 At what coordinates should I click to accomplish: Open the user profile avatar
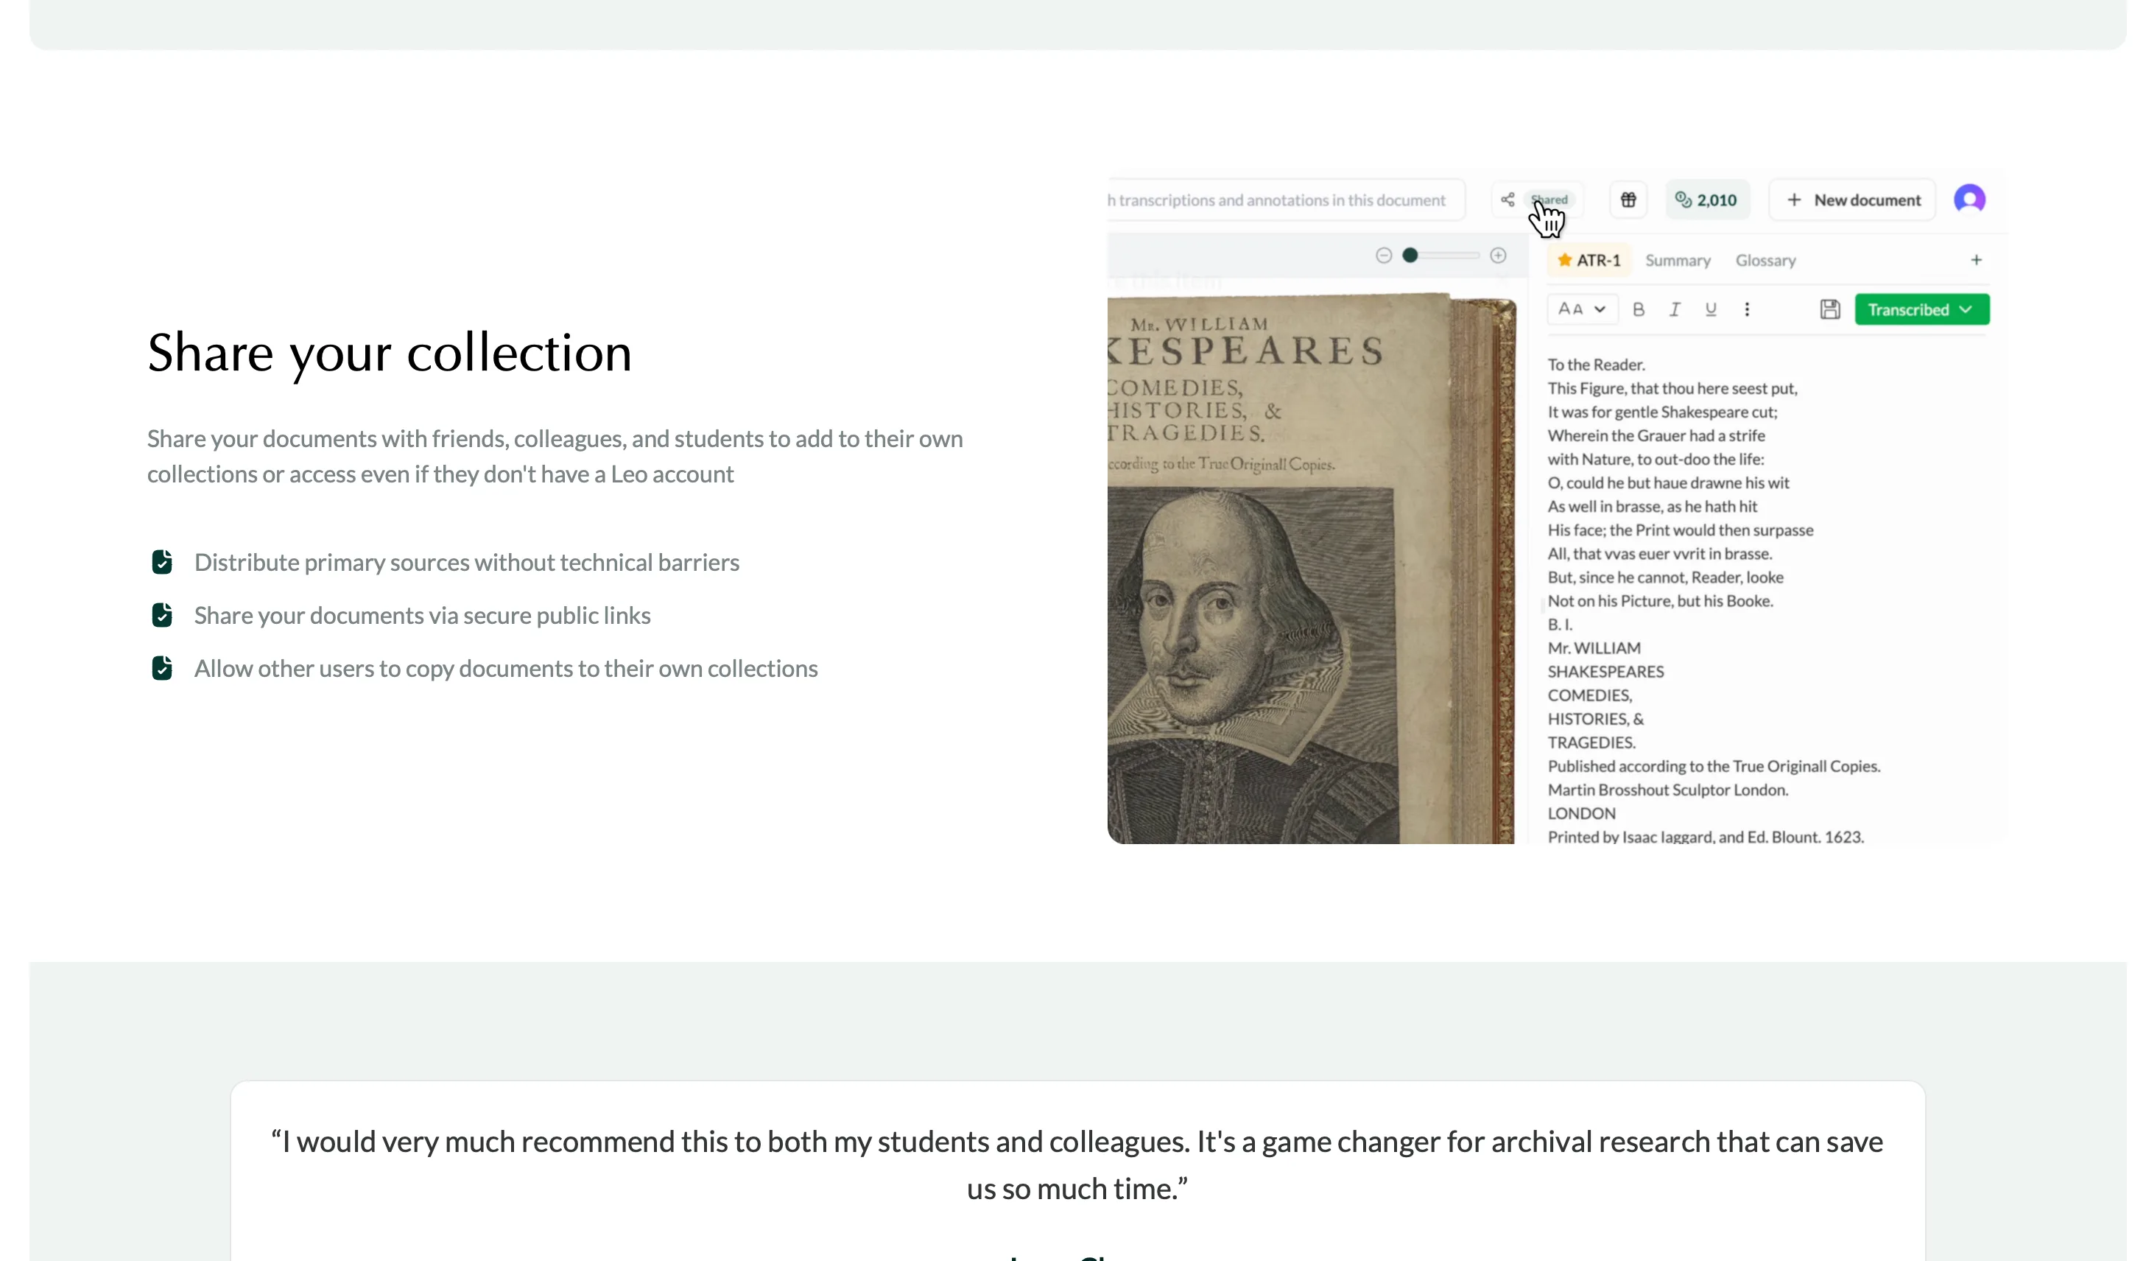1970,199
